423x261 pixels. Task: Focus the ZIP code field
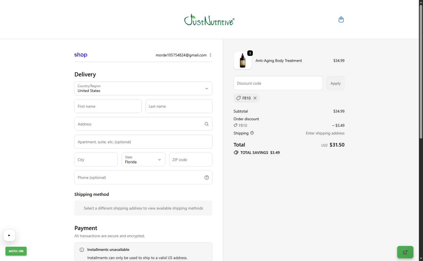pyautogui.click(x=191, y=160)
